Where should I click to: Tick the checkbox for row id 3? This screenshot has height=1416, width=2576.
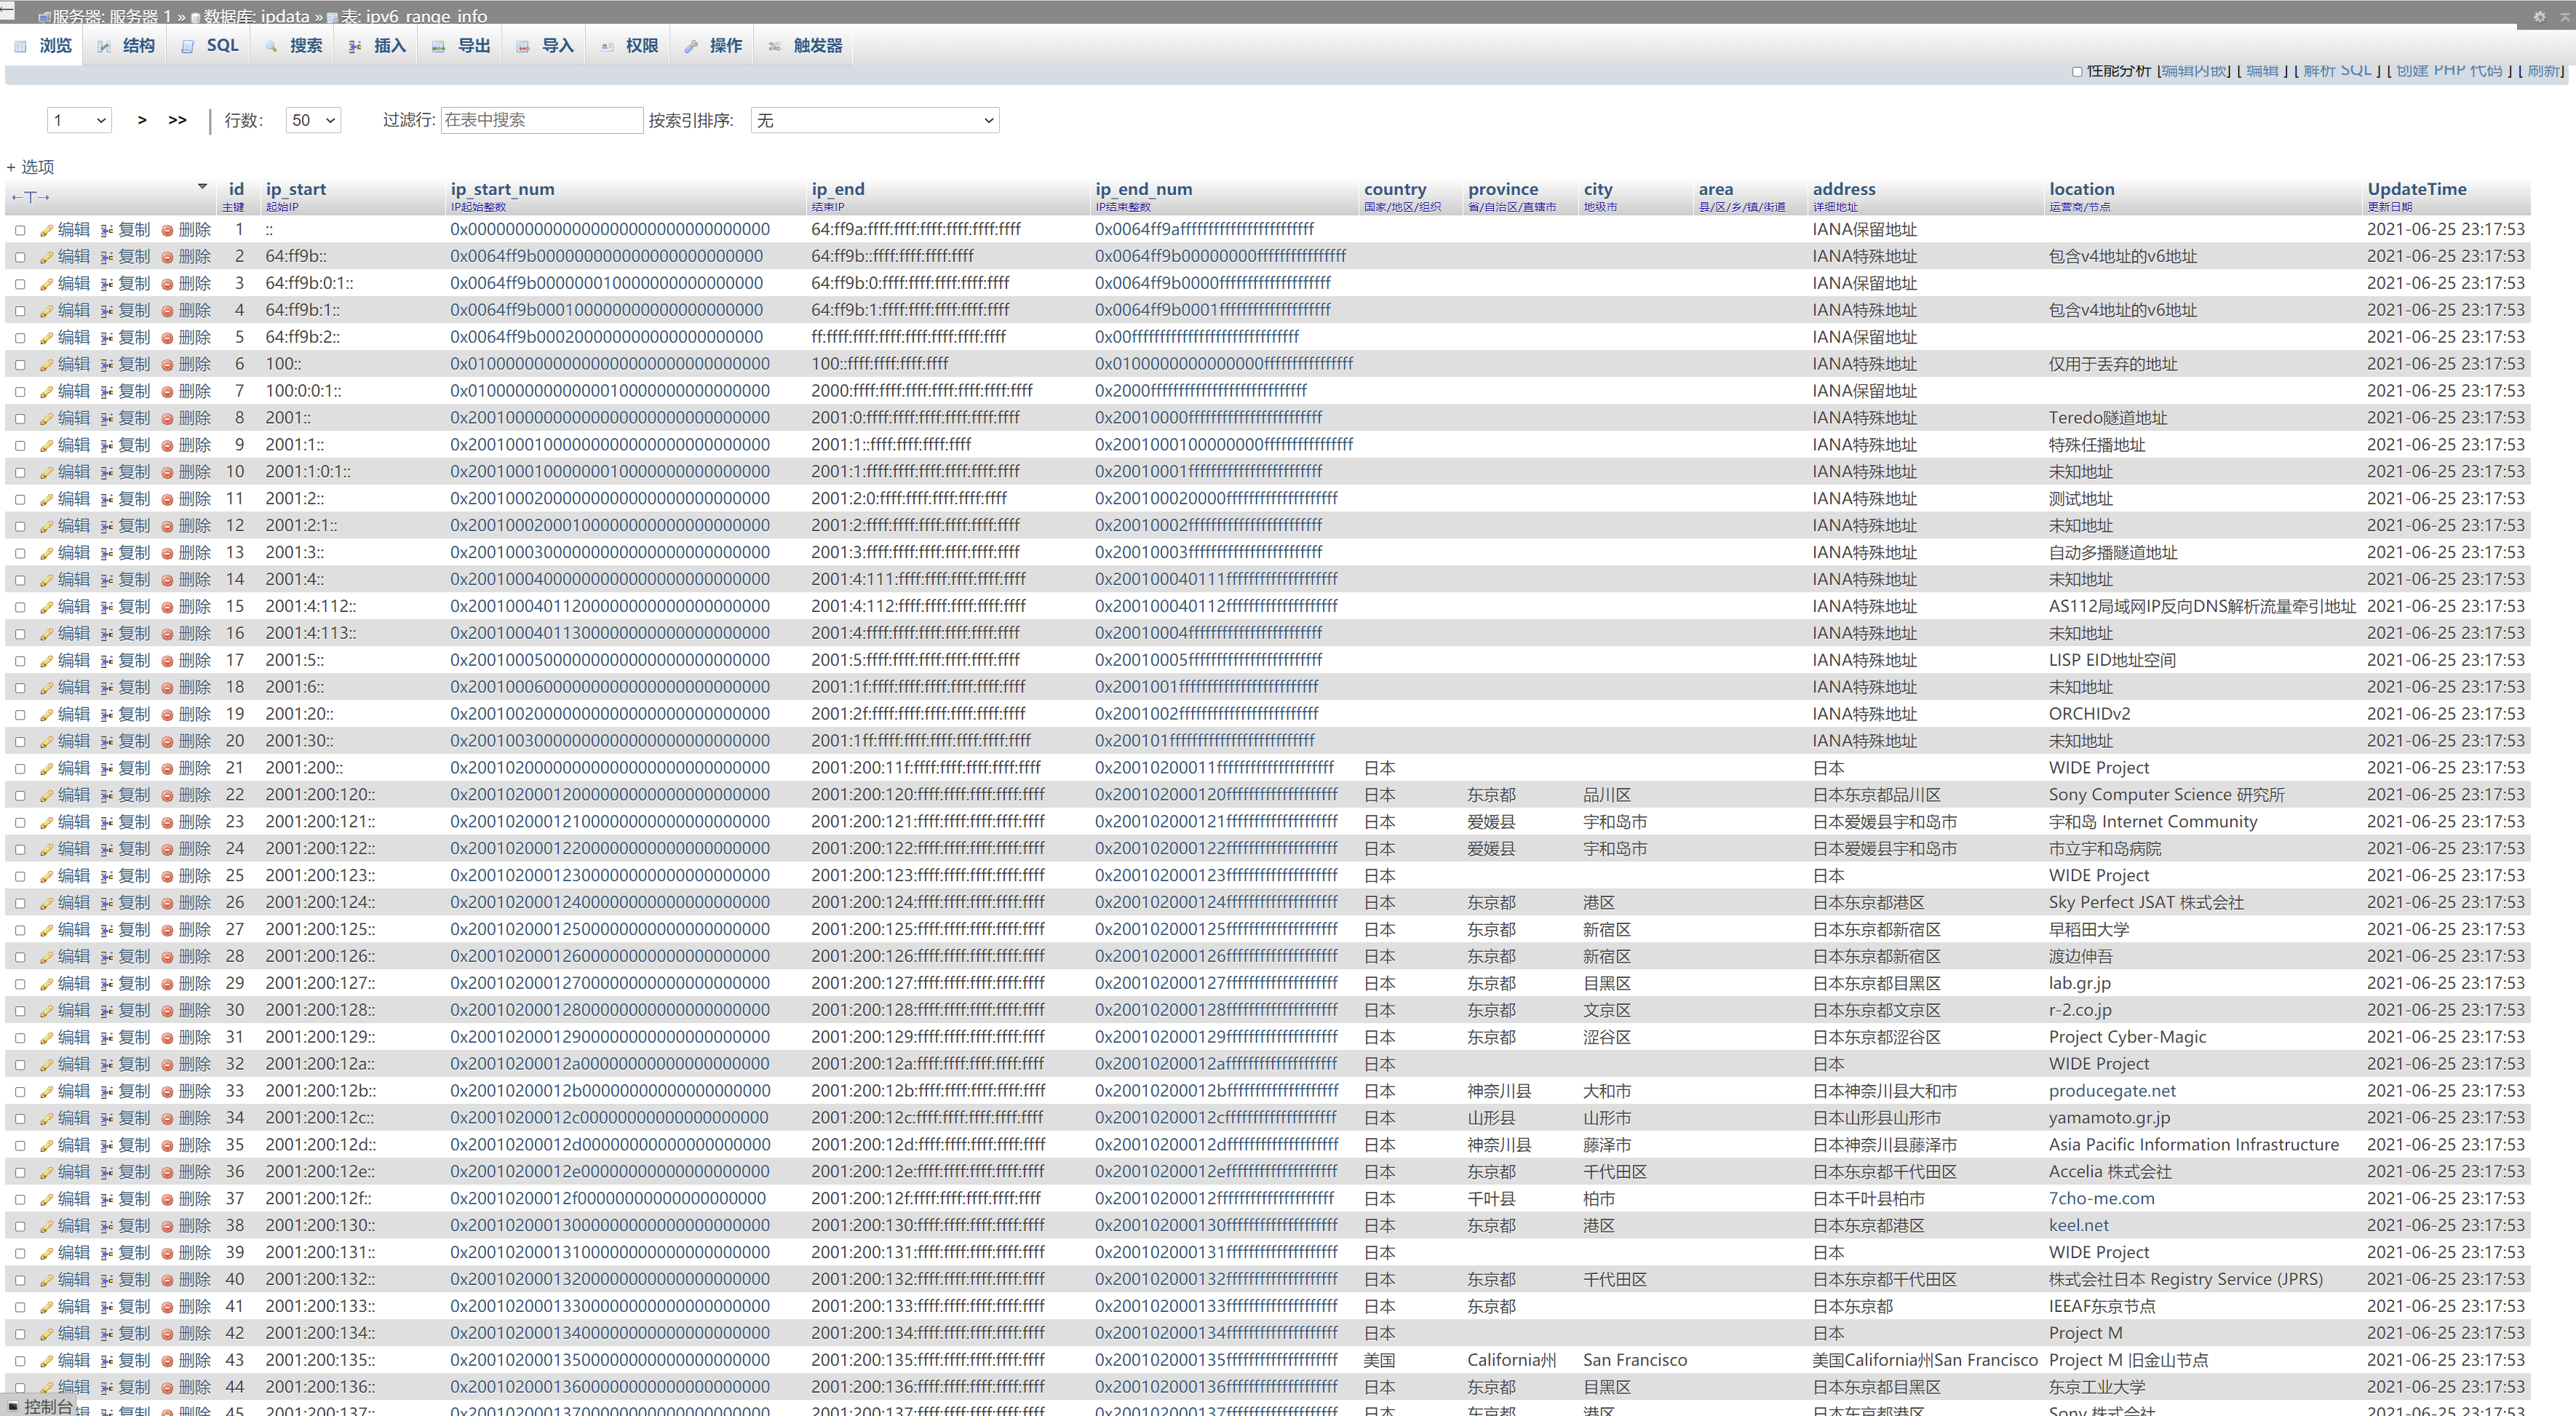20,284
